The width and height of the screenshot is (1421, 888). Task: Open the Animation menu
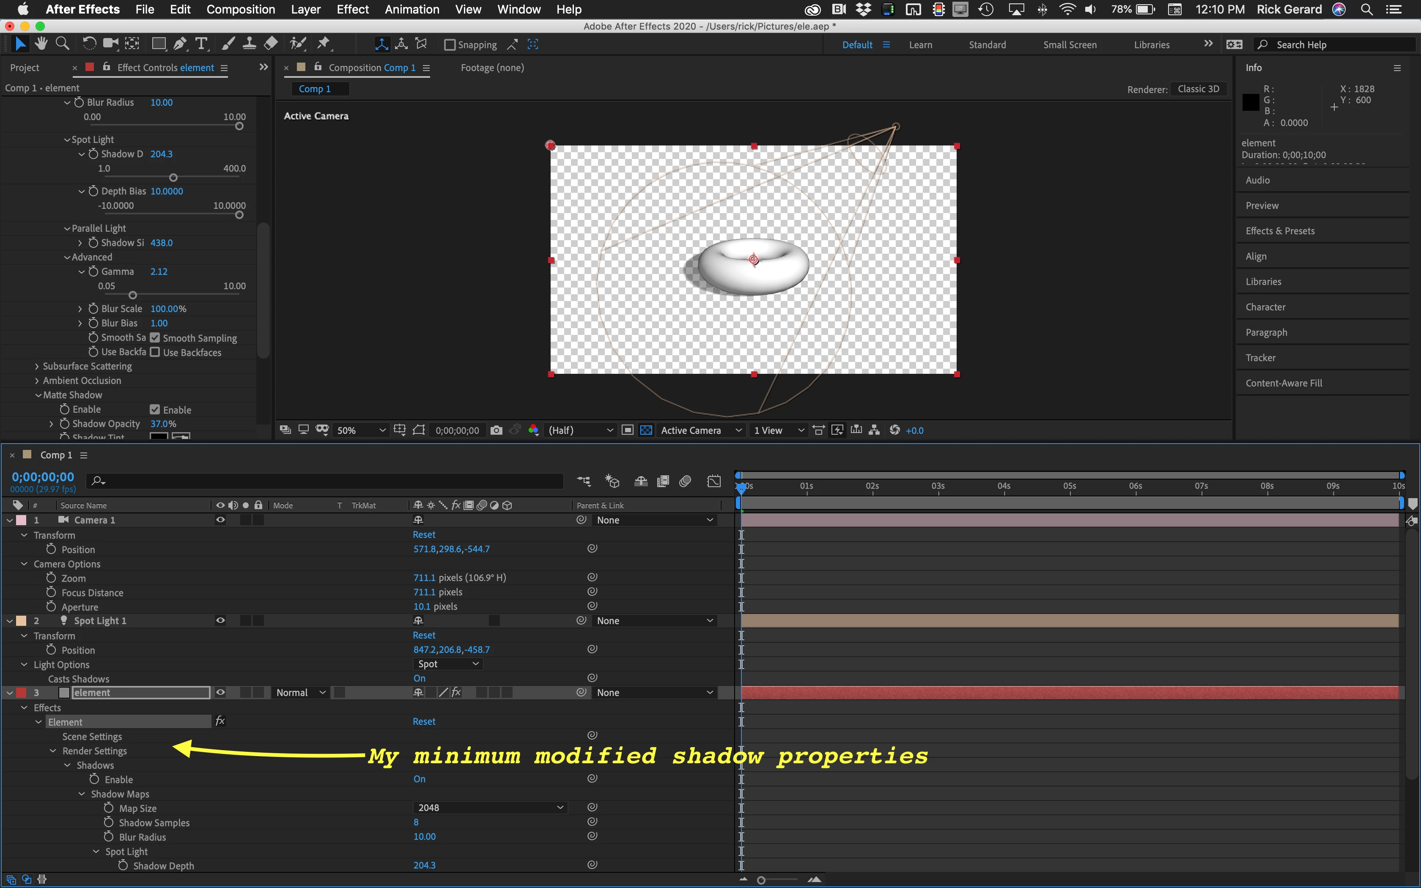click(x=411, y=9)
